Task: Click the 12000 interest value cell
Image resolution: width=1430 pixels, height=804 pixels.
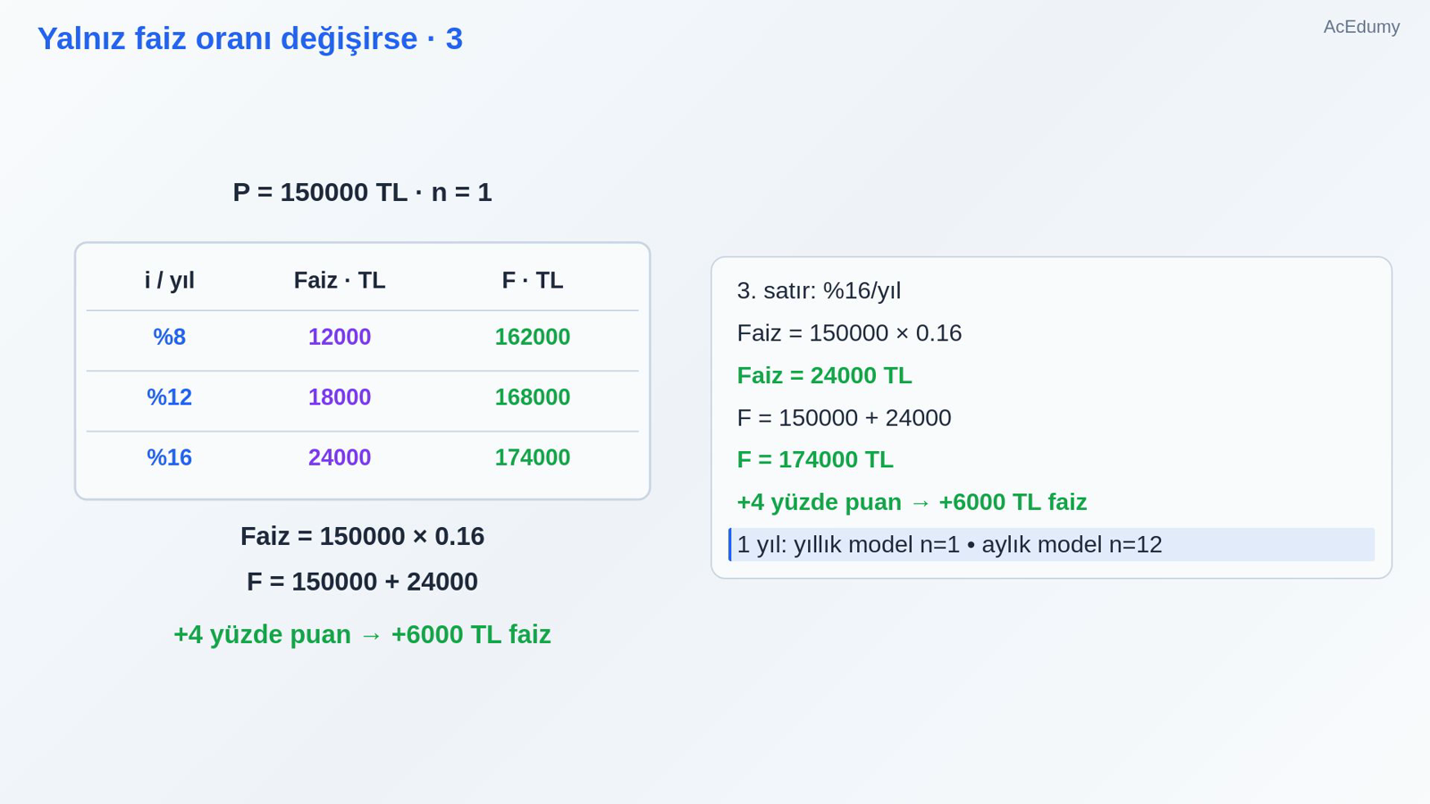Action: pyautogui.click(x=340, y=337)
